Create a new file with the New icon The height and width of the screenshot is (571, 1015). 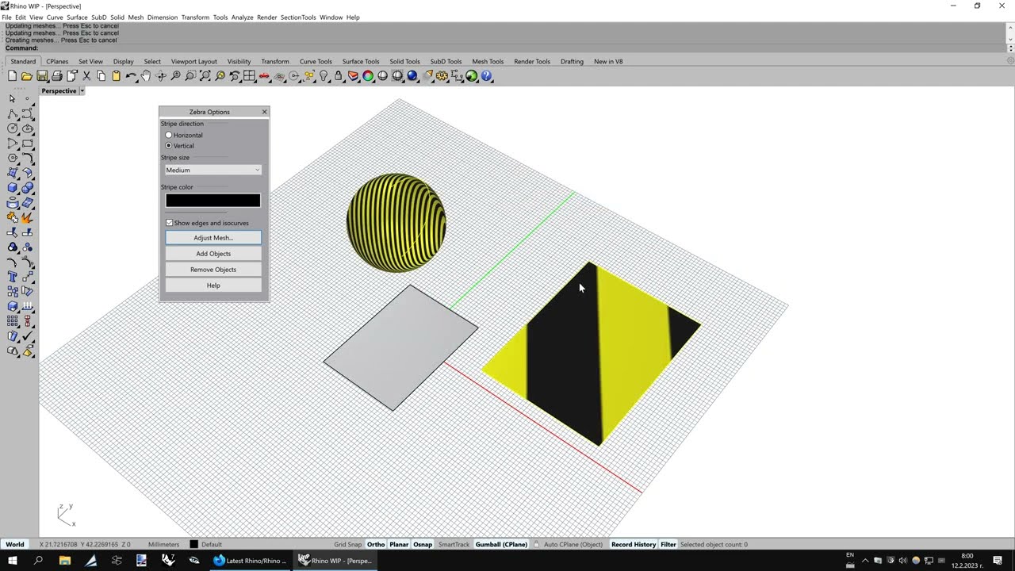pyautogui.click(x=12, y=76)
